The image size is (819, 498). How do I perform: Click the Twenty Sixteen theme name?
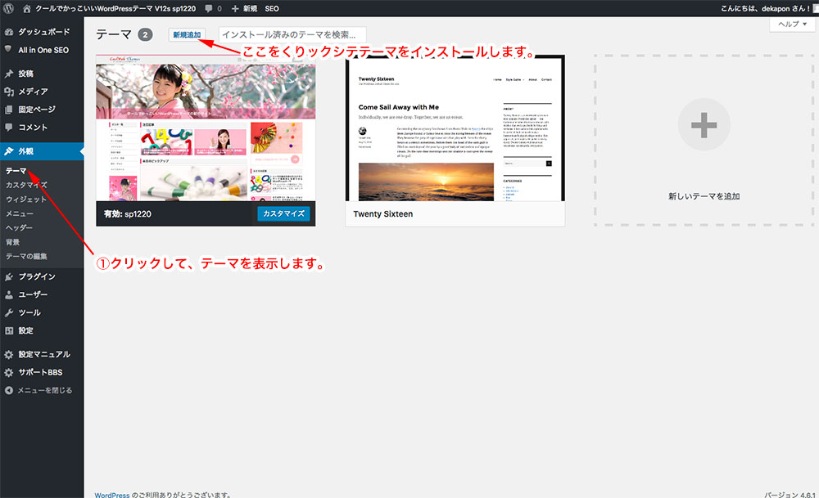(x=382, y=213)
